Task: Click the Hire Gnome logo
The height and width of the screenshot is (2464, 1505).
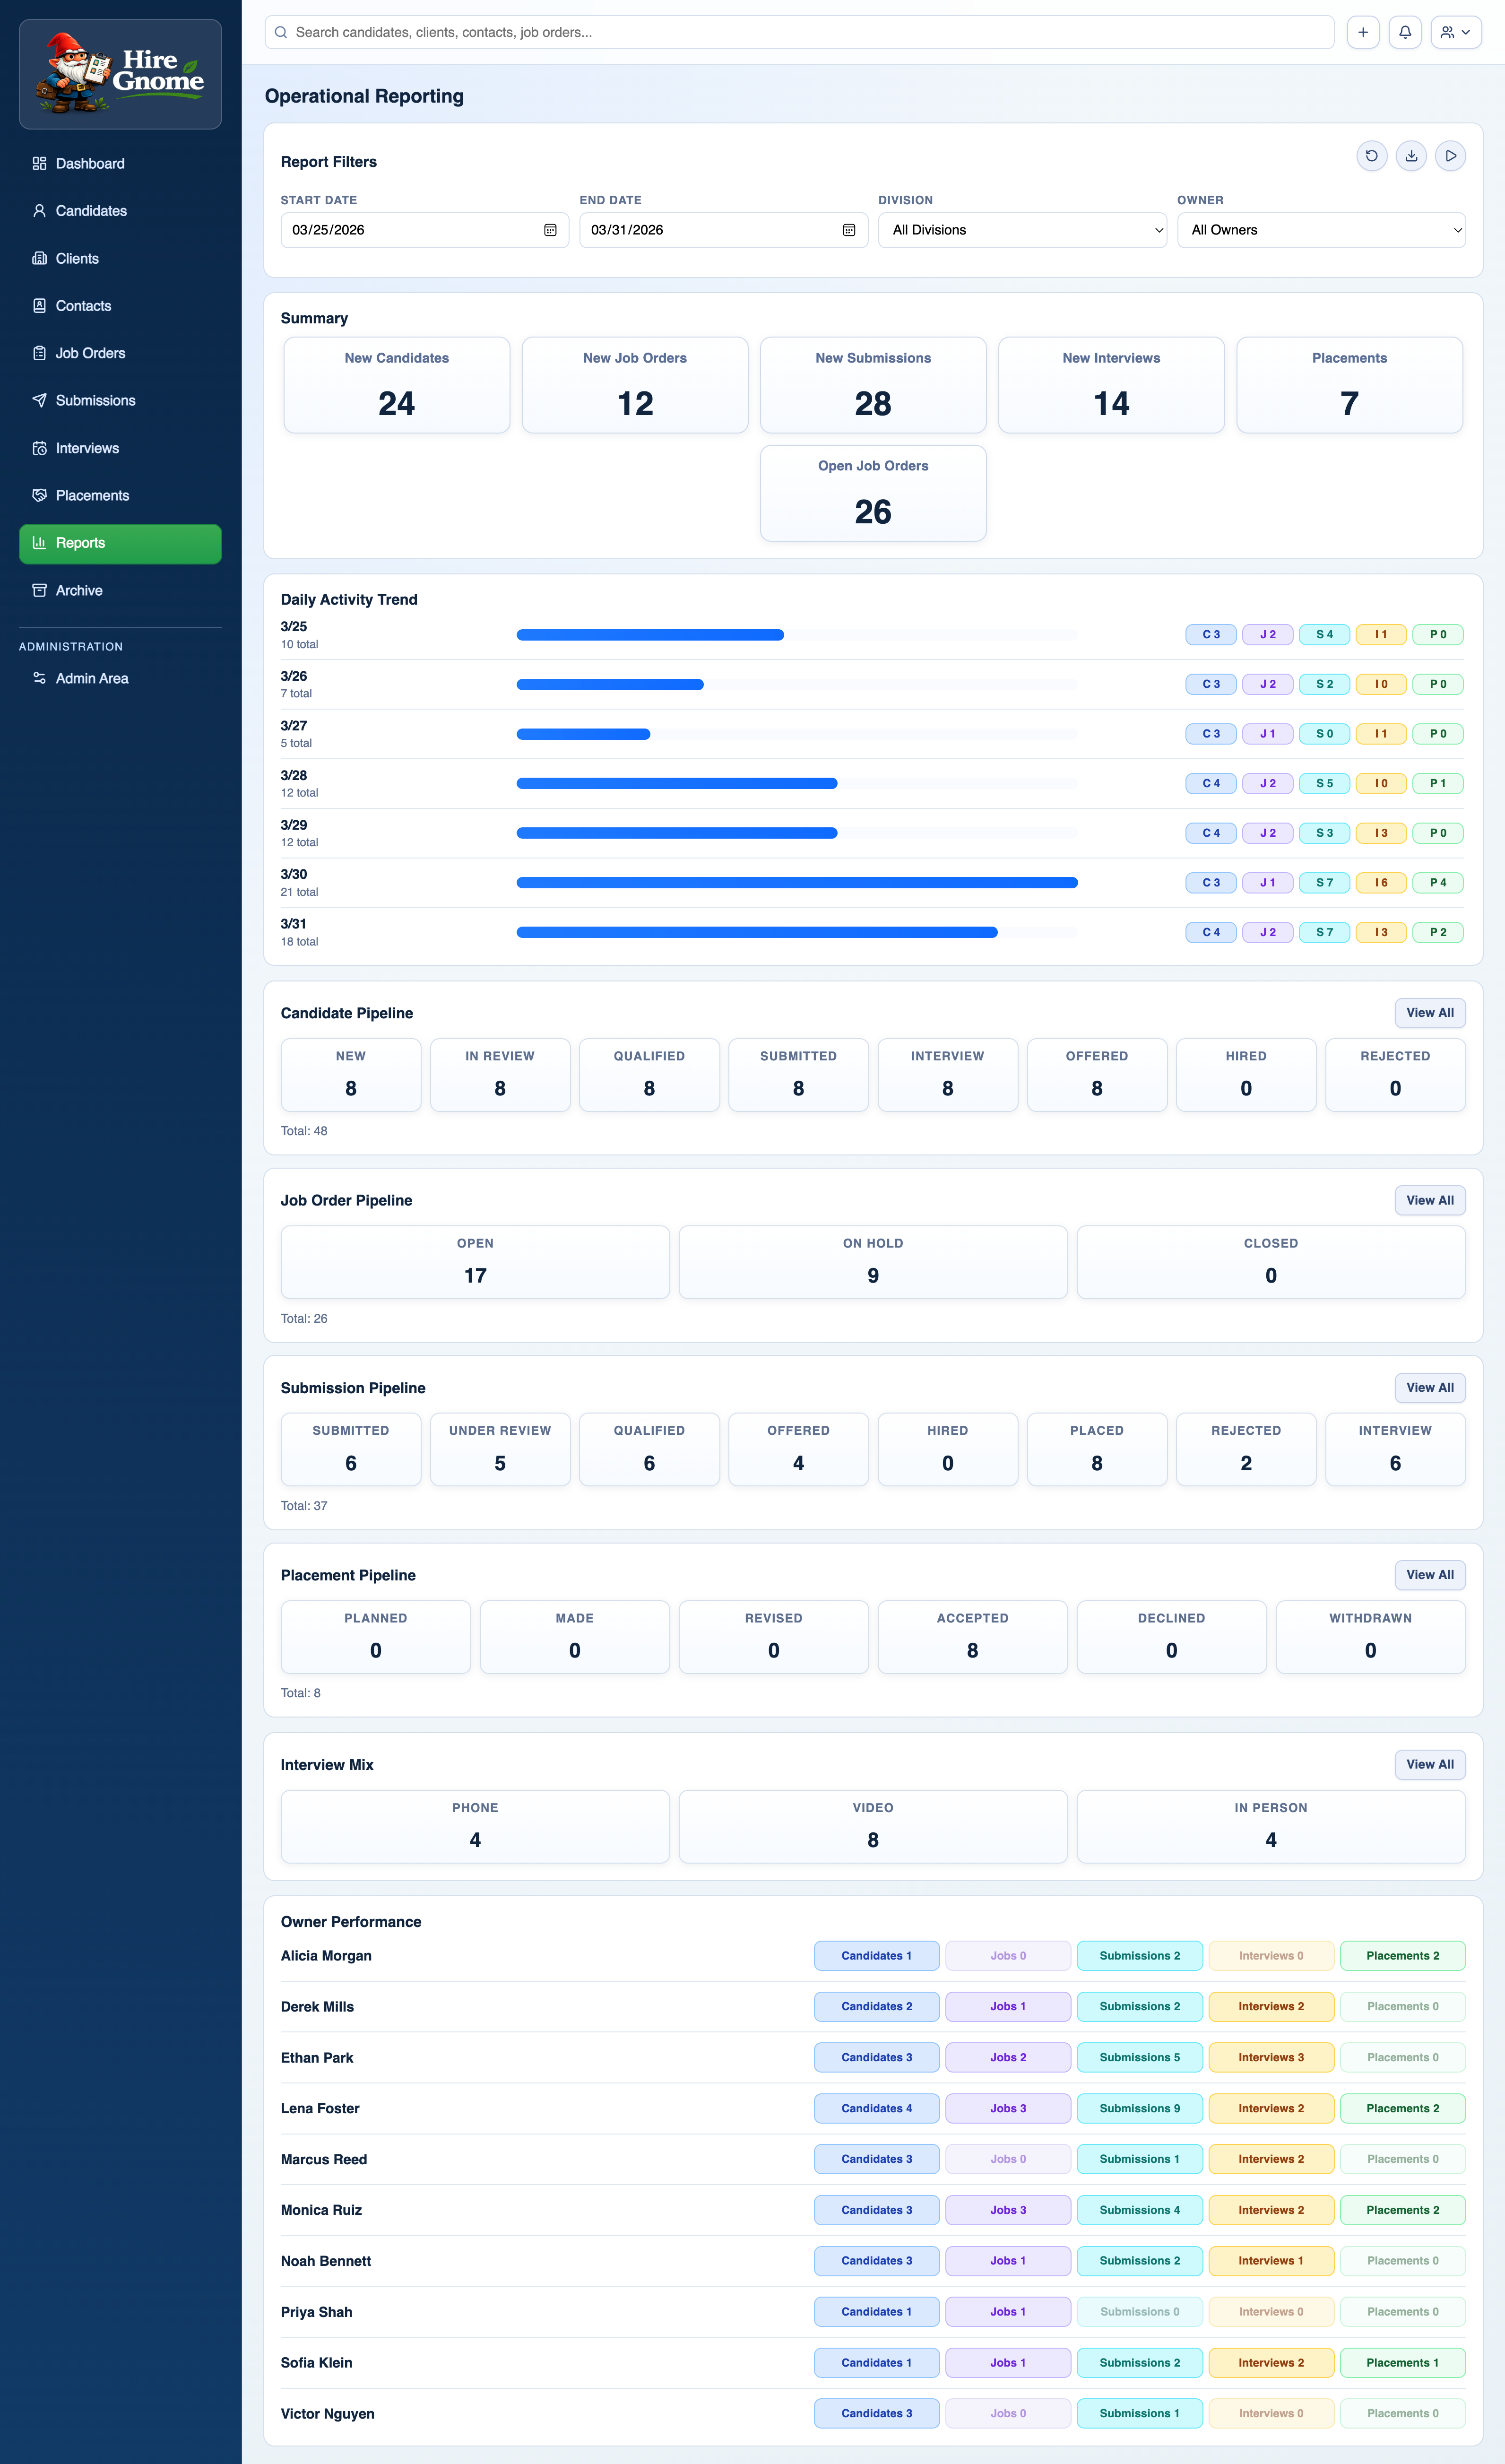Action: (120, 74)
